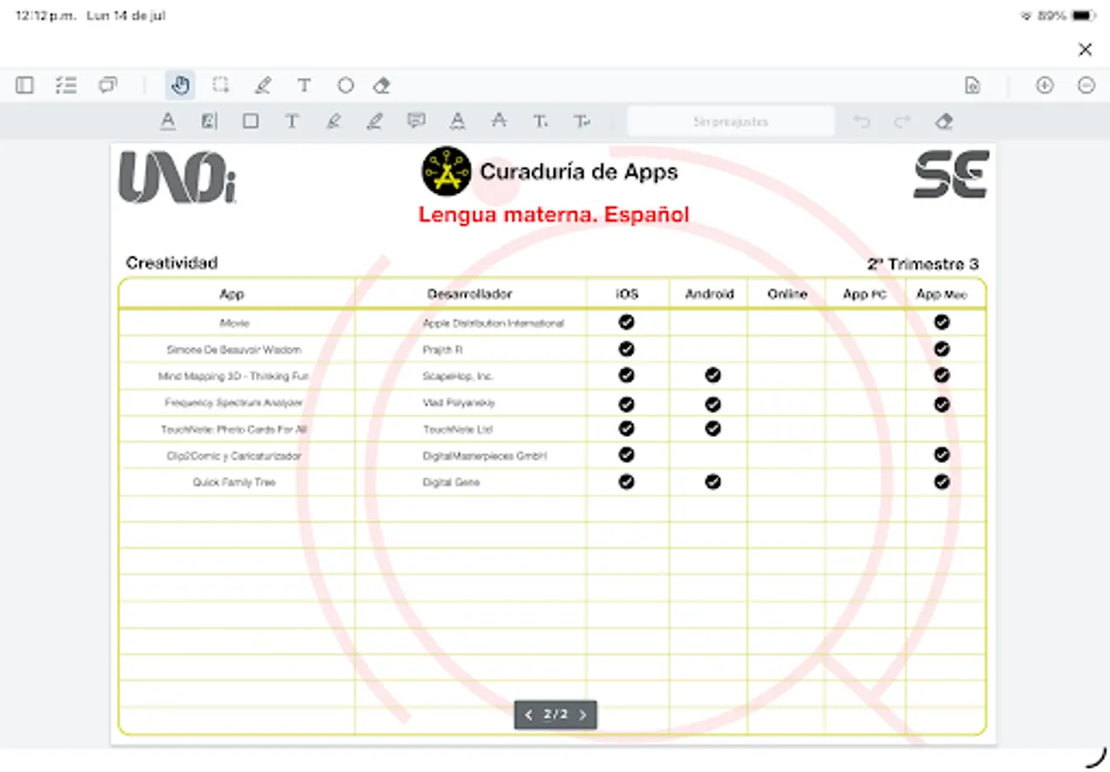Click the undo arrow
1110x772 pixels.
[x=862, y=121]
